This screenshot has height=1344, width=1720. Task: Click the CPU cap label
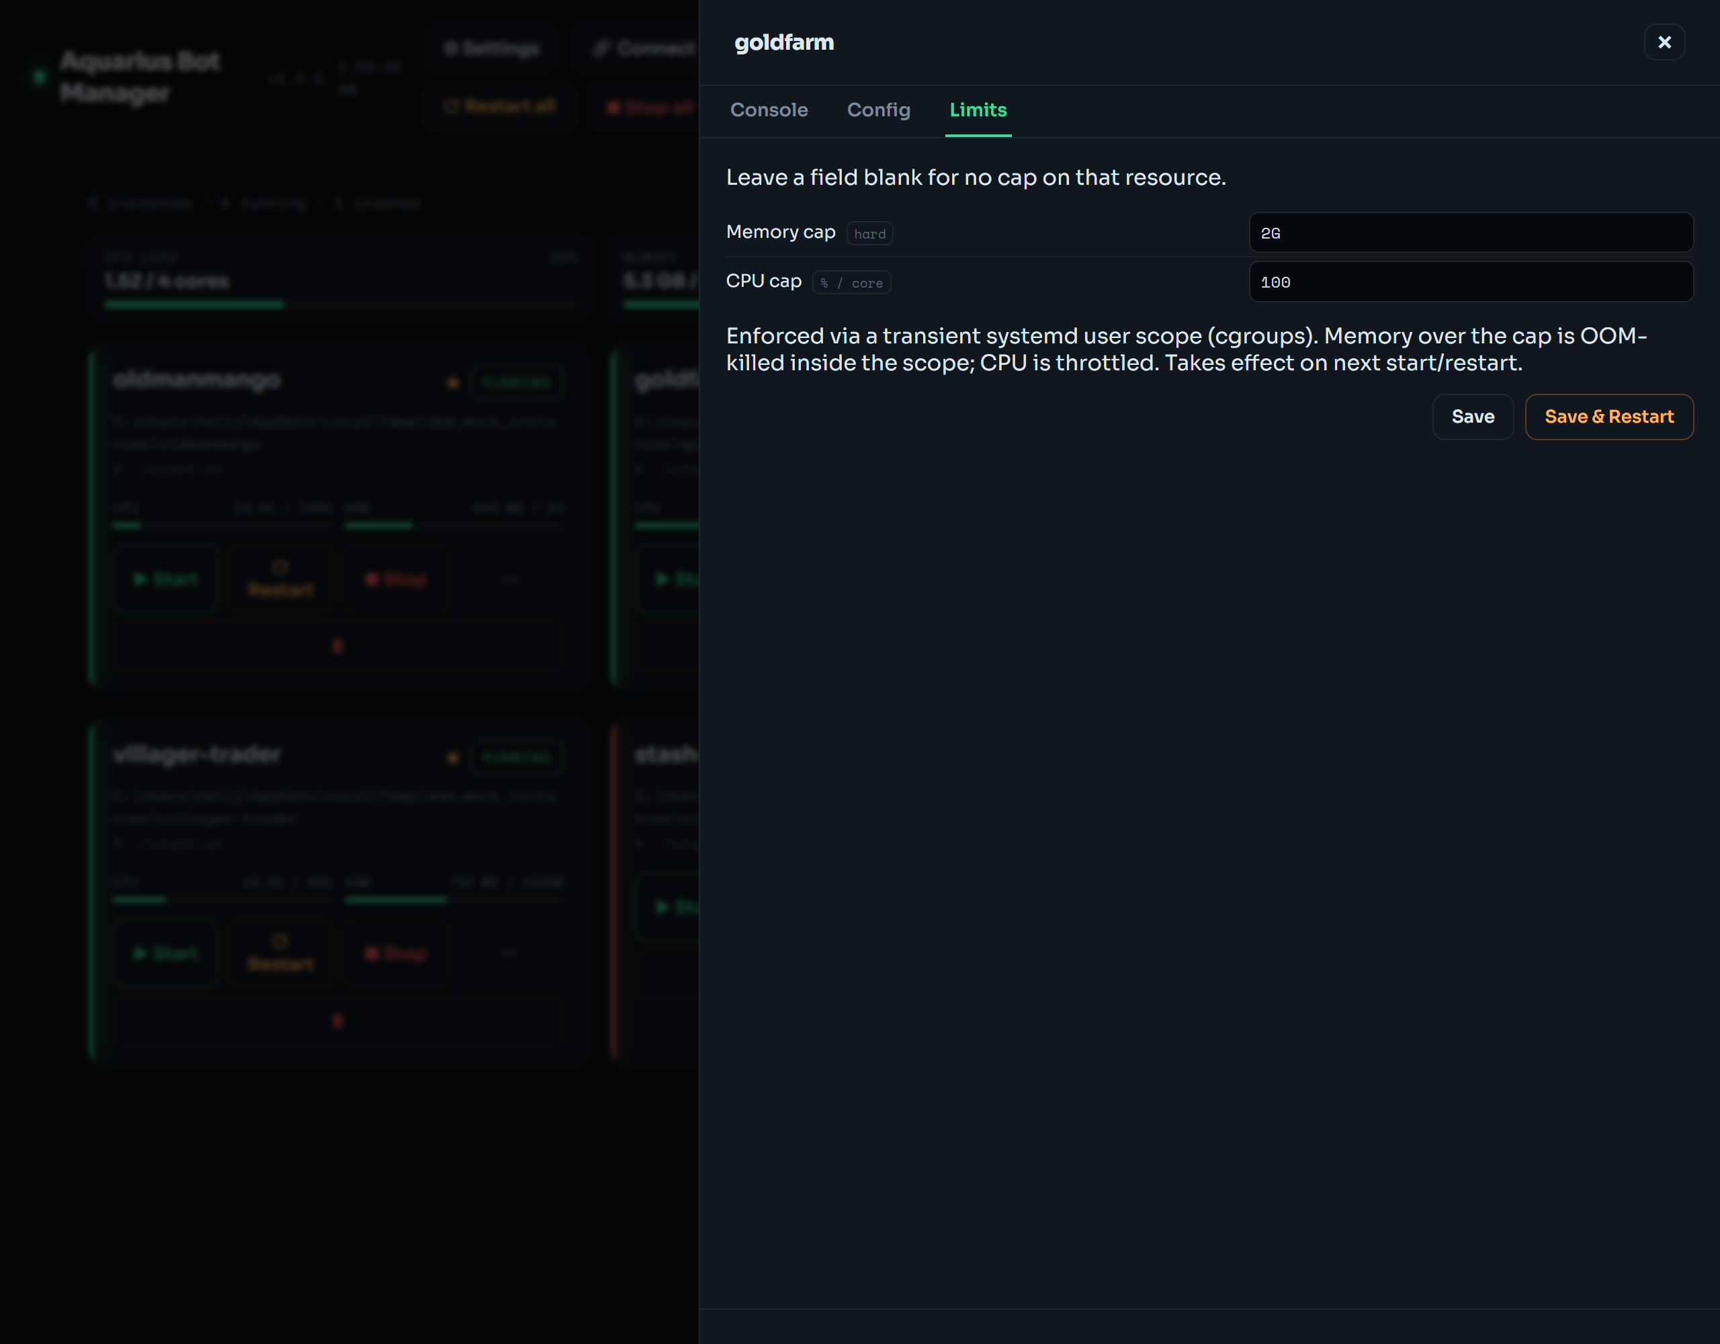(763, 280)
